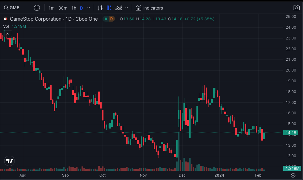303x180 pixels.
Task: Click the L 13.43 low value
Action: pyautogui.click(x=159, y=19)
